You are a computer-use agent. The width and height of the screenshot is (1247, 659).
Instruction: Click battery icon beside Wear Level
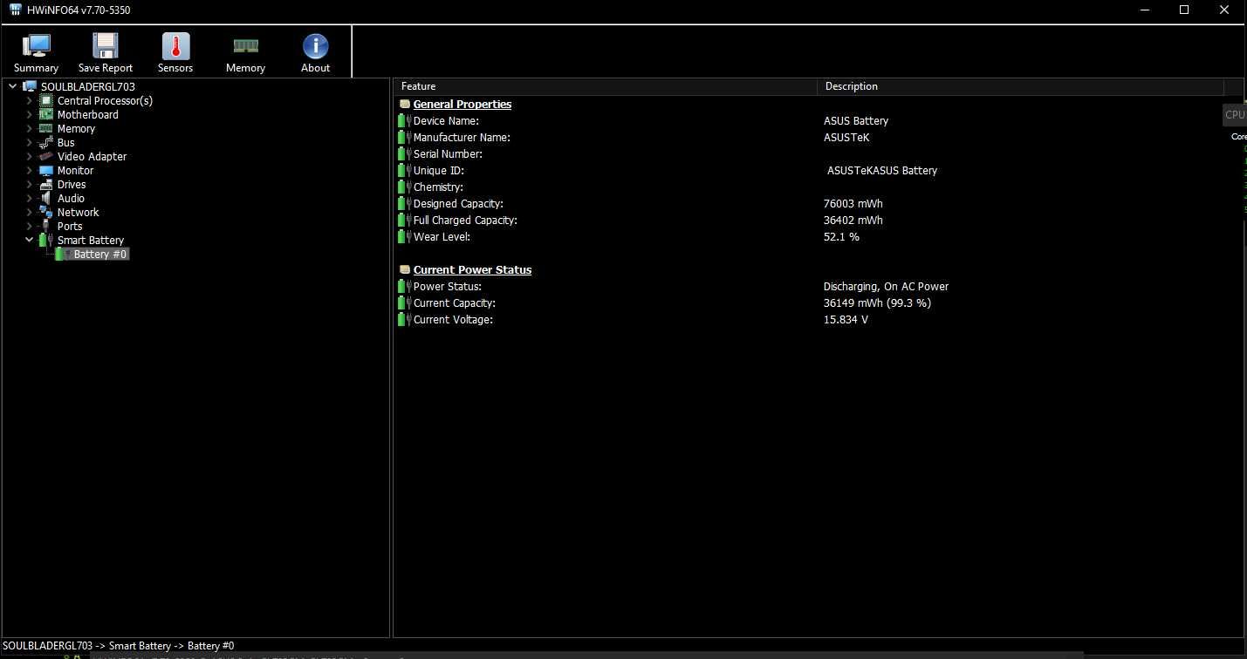404,236
